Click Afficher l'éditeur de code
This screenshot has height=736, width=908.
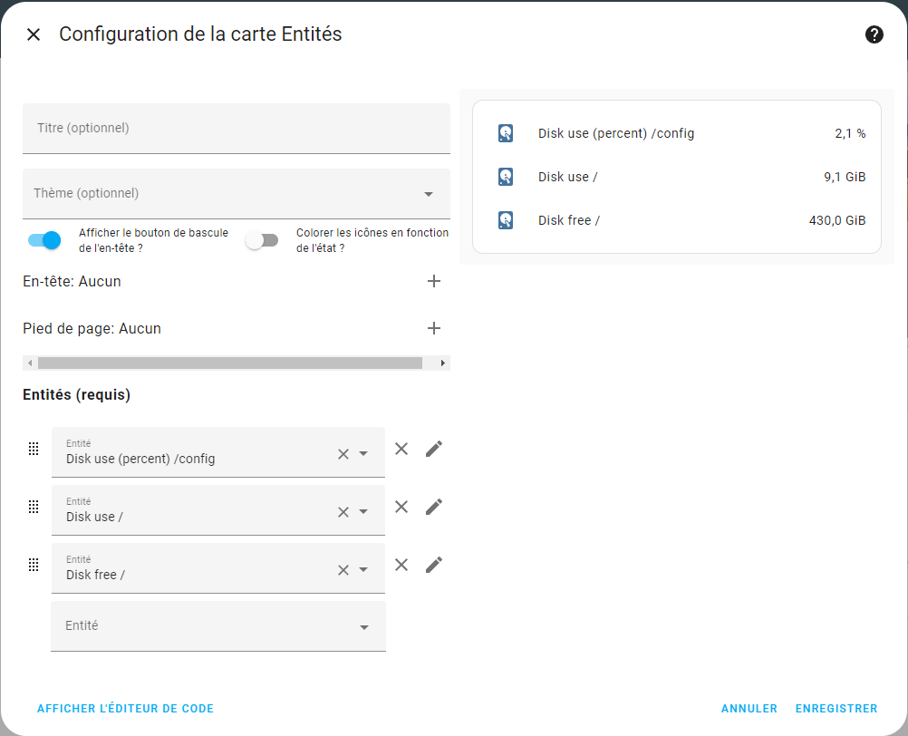(125, 709)
